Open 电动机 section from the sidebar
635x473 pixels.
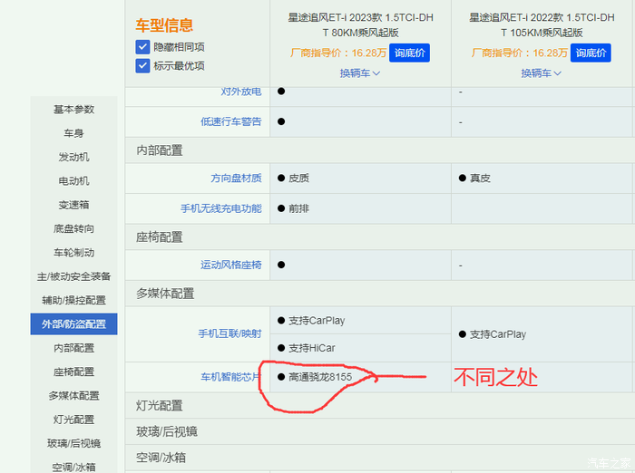coord(73,181)
